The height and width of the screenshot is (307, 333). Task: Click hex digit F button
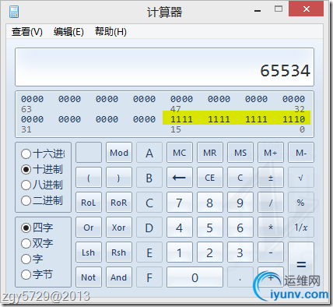[x=149, y=277]
